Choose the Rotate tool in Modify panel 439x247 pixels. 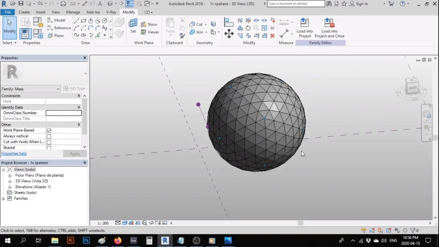(x=248, y=28)
